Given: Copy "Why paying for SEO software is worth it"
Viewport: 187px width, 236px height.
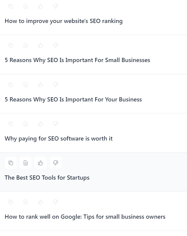Looking at the screenshot, I should [11, 124].
